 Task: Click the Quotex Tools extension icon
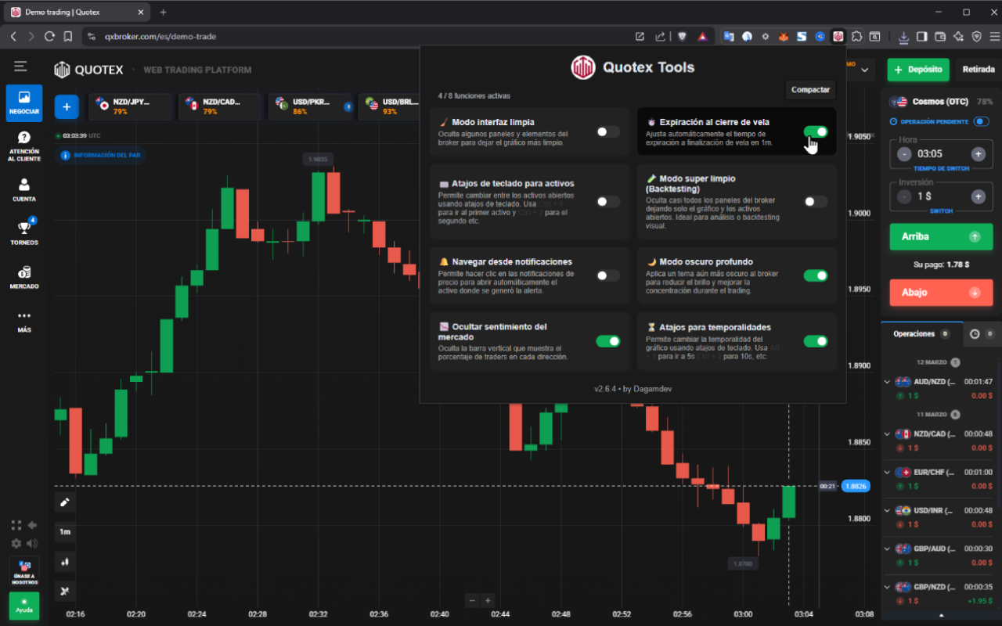pyautogui.click(x=838, y=36)
